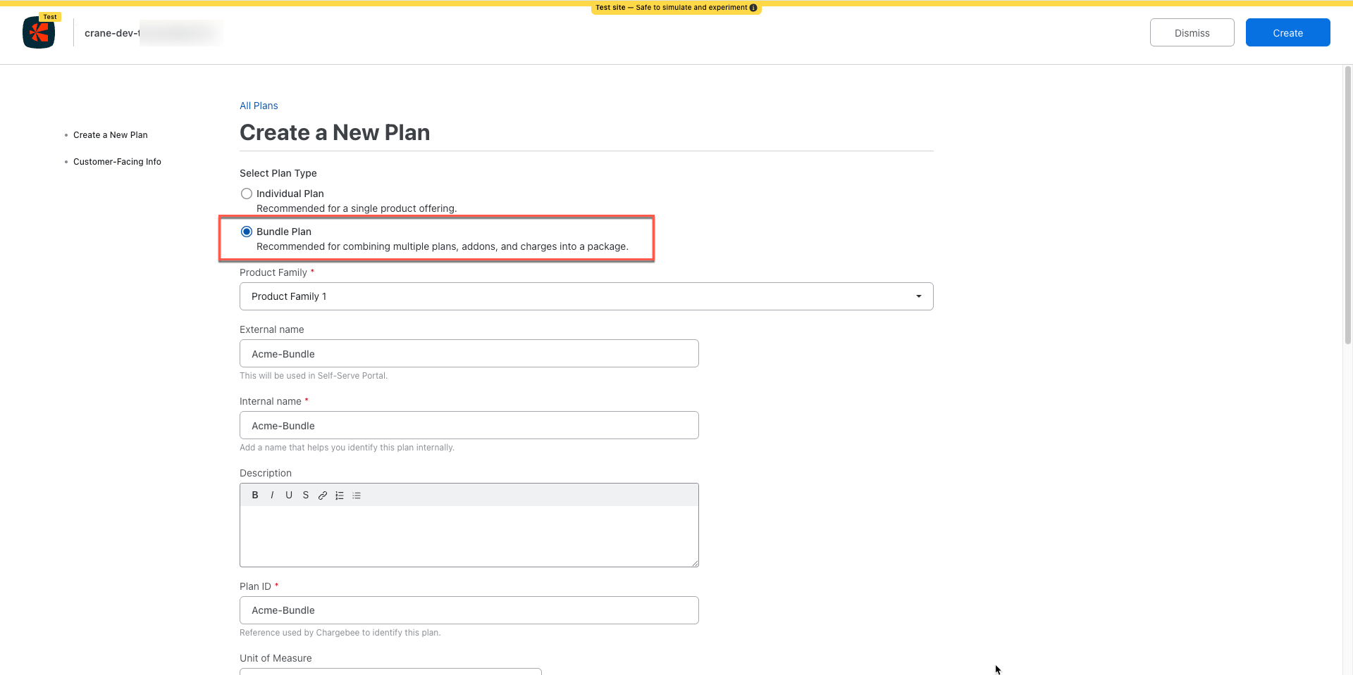Apply underline in Description editor
This screenshot has width=1353, height=675.
[289, 496]
